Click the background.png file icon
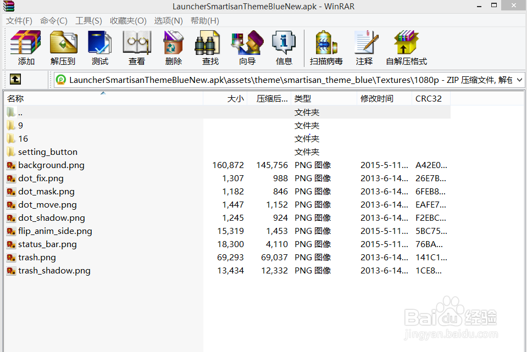The height and width of the screenshot is (352, 527). pyautogui.click(x=12, y=165)
